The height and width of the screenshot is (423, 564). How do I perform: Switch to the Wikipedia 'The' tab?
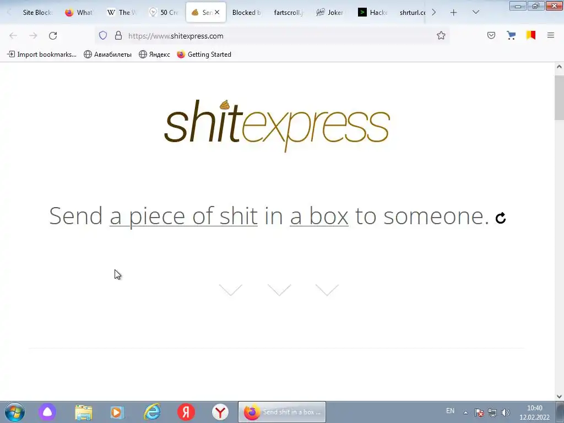pos(122,13)
